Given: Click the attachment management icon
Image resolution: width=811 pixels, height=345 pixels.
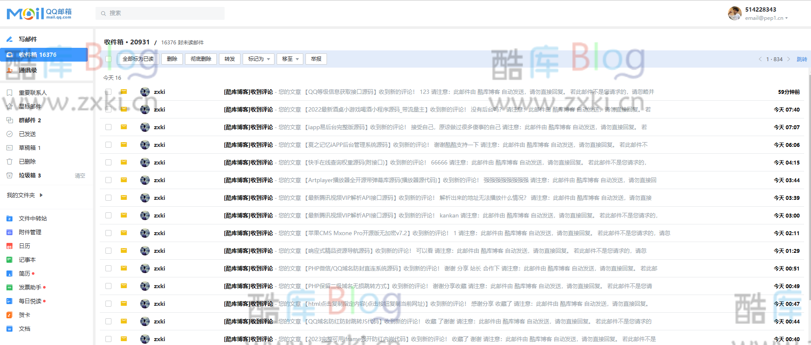Looking at the screenshot, I should point(9,232).
